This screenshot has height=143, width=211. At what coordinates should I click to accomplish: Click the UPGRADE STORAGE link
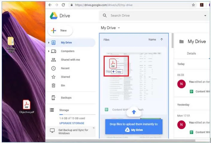click(72, 123)
